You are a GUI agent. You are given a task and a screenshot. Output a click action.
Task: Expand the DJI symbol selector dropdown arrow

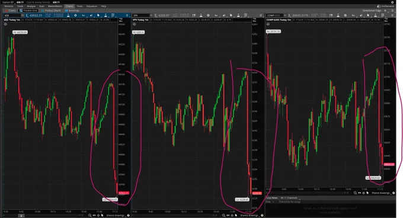pos(23,15)
